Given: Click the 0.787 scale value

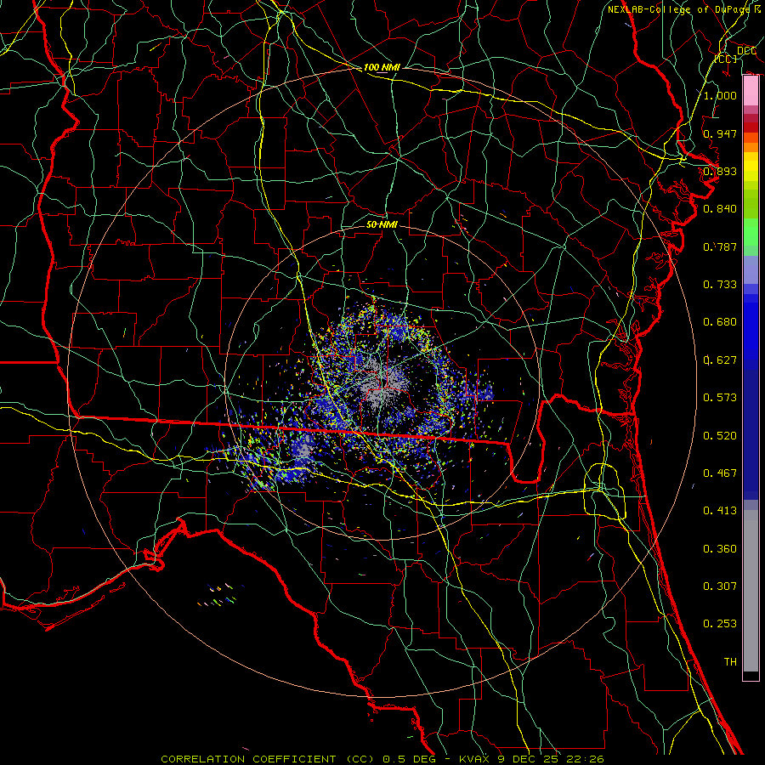Looking at the screenshot, I should pos(720,246).
